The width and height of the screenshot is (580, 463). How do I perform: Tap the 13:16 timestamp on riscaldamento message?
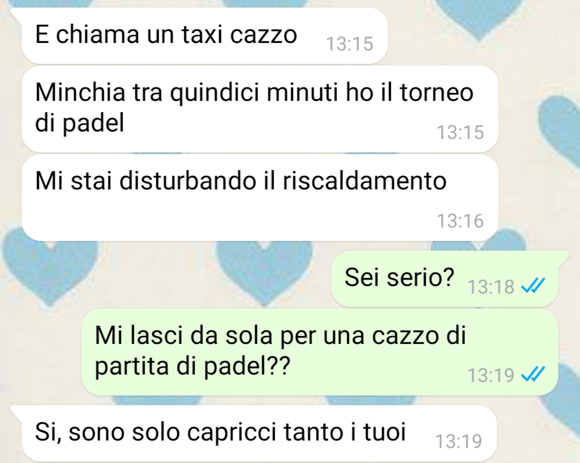tap(460, 221)
